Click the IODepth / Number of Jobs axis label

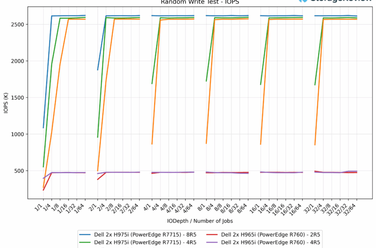tap(199, 221)
